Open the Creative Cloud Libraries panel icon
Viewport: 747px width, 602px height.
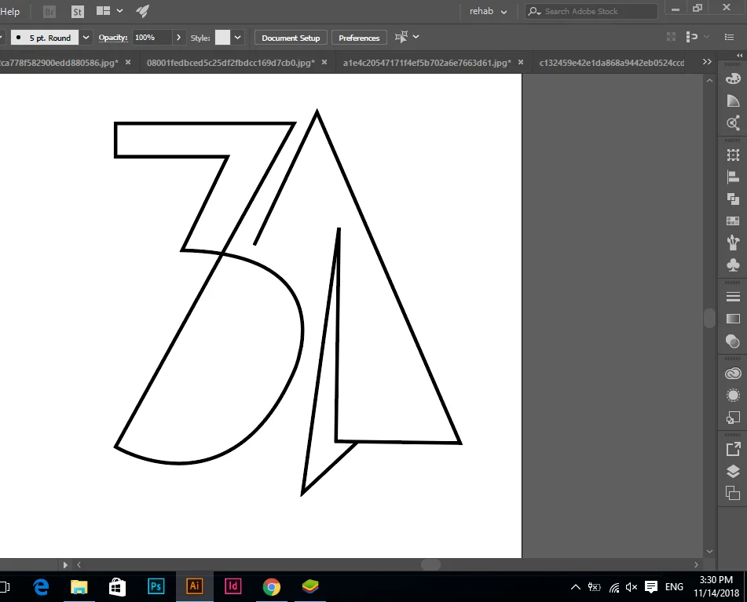point(733,374)
